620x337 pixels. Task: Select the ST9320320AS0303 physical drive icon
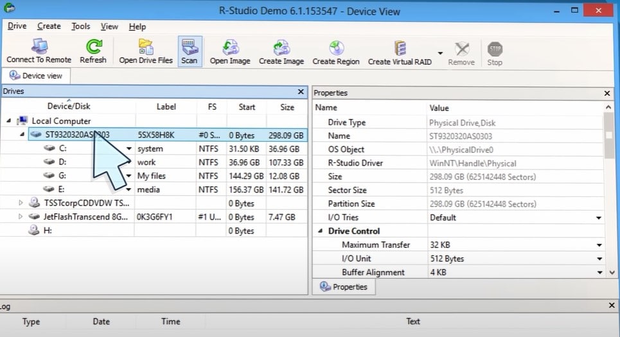36,134
